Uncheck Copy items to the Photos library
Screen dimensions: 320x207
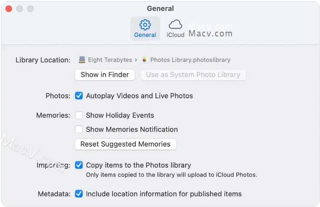79,165
